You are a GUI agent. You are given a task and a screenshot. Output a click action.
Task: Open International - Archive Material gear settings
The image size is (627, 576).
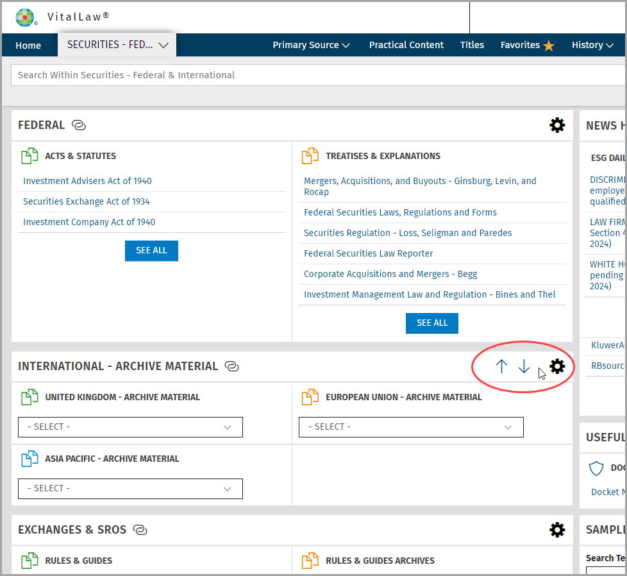tap(557, 366)
